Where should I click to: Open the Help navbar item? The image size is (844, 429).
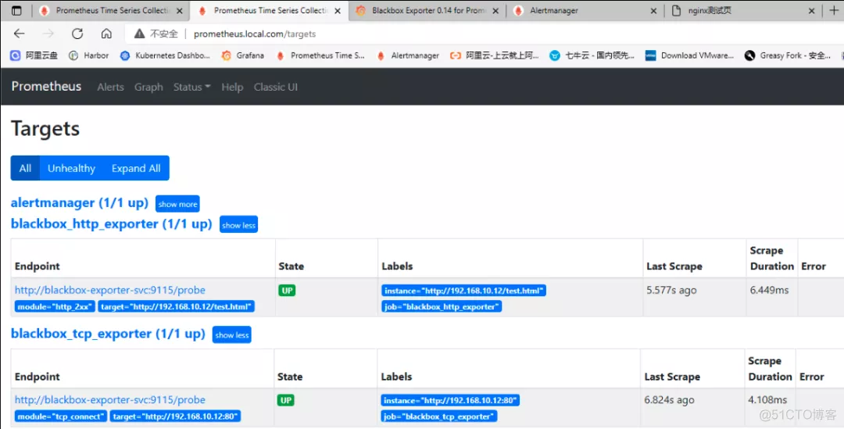(232, 87)
